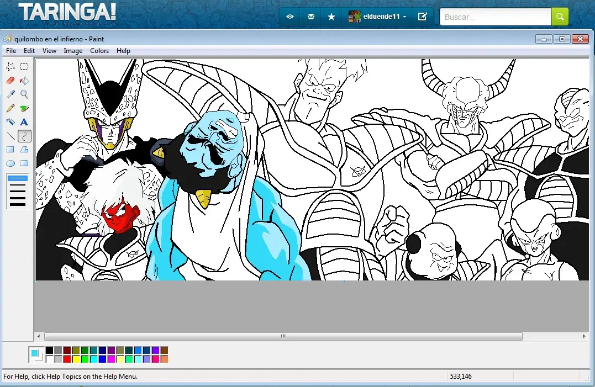Select the rectangular Select tool
595x387 pixels.
click(24, 67)
